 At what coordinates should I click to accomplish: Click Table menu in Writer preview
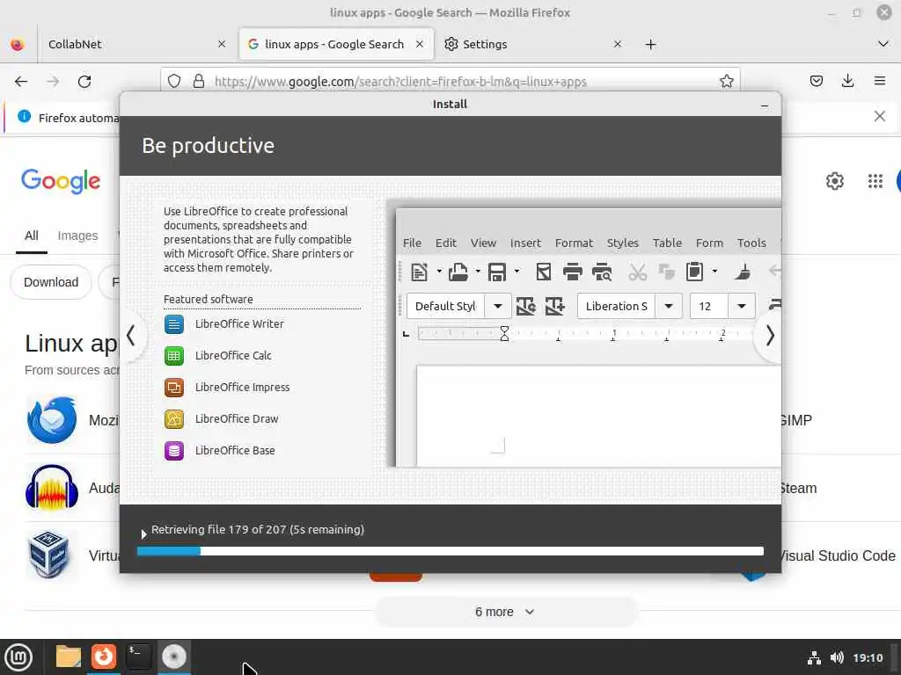[667, 243]
